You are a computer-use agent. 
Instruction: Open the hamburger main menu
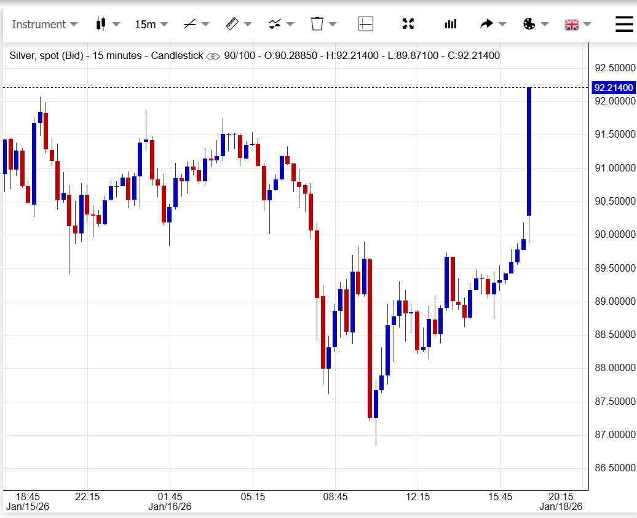(625, 24)
